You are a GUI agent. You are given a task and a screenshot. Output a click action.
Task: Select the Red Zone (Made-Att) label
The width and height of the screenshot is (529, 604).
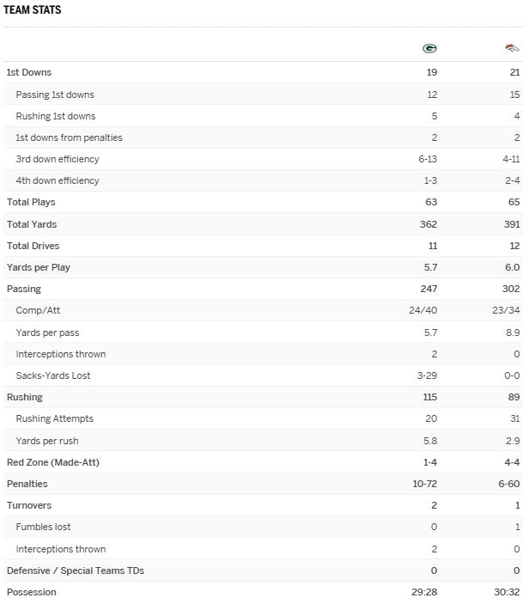point(52,462)
